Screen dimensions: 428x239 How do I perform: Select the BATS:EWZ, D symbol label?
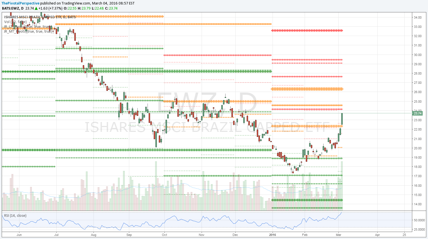tap(13, 8)
